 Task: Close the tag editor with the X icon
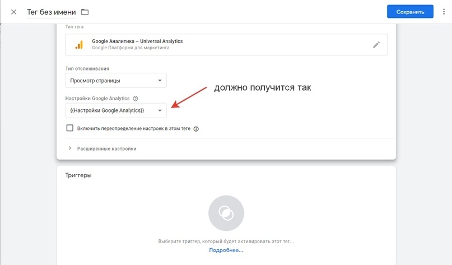point(13,12)
